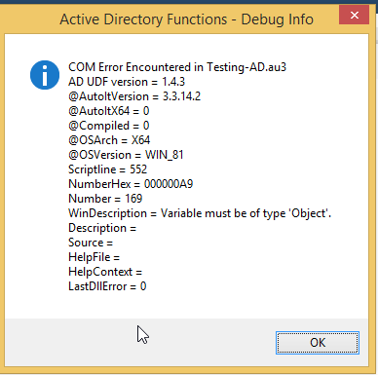
Task: Click the OK button
Action: pos(318,343)
